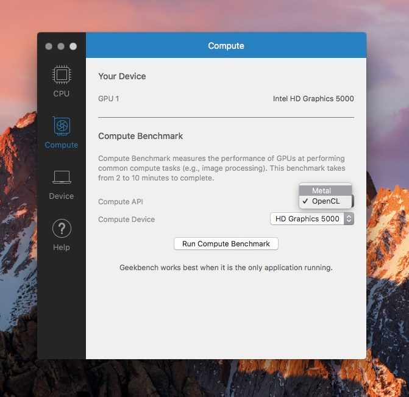Click the HD Graphics 5000 dropdown arrows
The height and width of the screenshot is (397, 409).
(349, 219)
